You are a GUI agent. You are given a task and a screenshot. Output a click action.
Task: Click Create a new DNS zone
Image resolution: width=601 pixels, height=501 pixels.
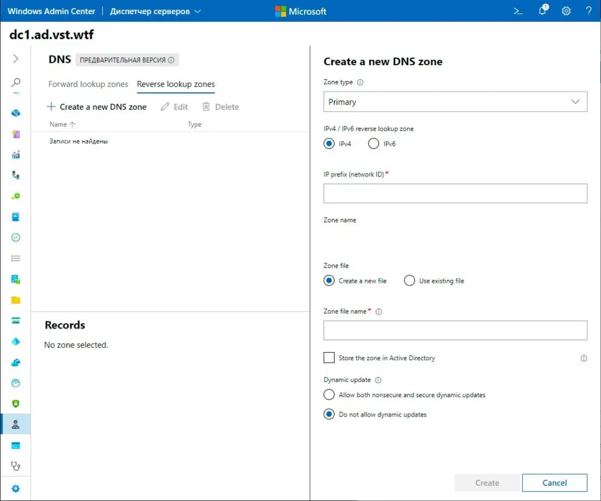click(x=97, y=107)
